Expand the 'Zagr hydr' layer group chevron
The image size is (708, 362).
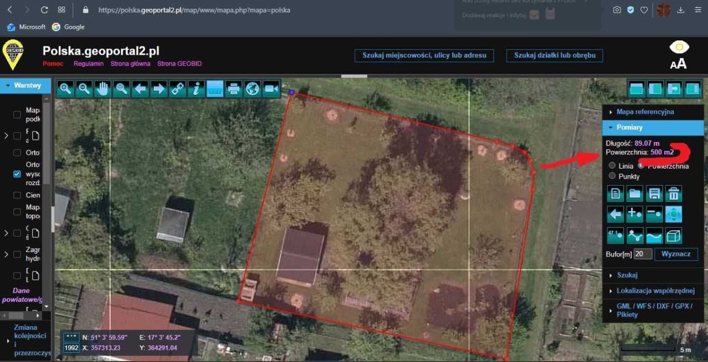[6, 254]
